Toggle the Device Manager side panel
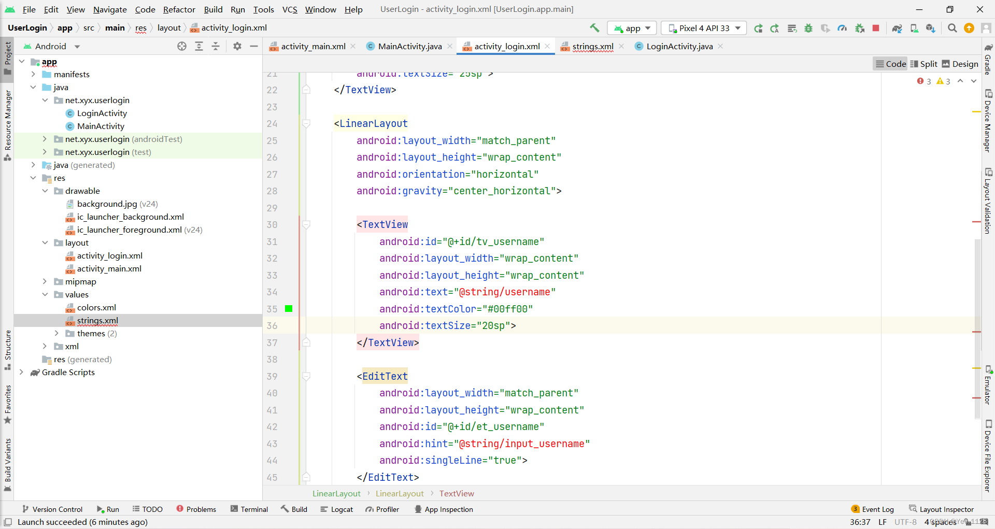 click(988, 121)
